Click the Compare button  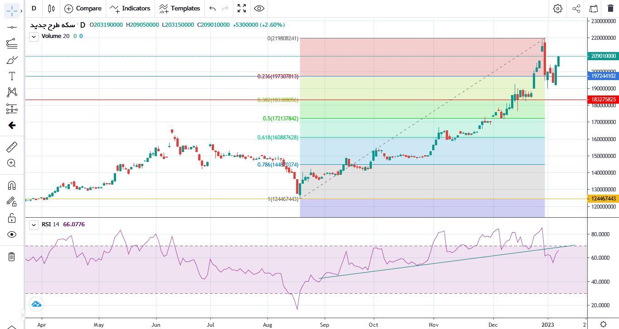tap(83, 9)
